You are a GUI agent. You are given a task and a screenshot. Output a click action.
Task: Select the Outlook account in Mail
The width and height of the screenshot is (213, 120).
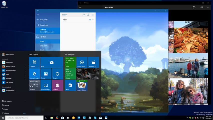[x=48, y=31]
